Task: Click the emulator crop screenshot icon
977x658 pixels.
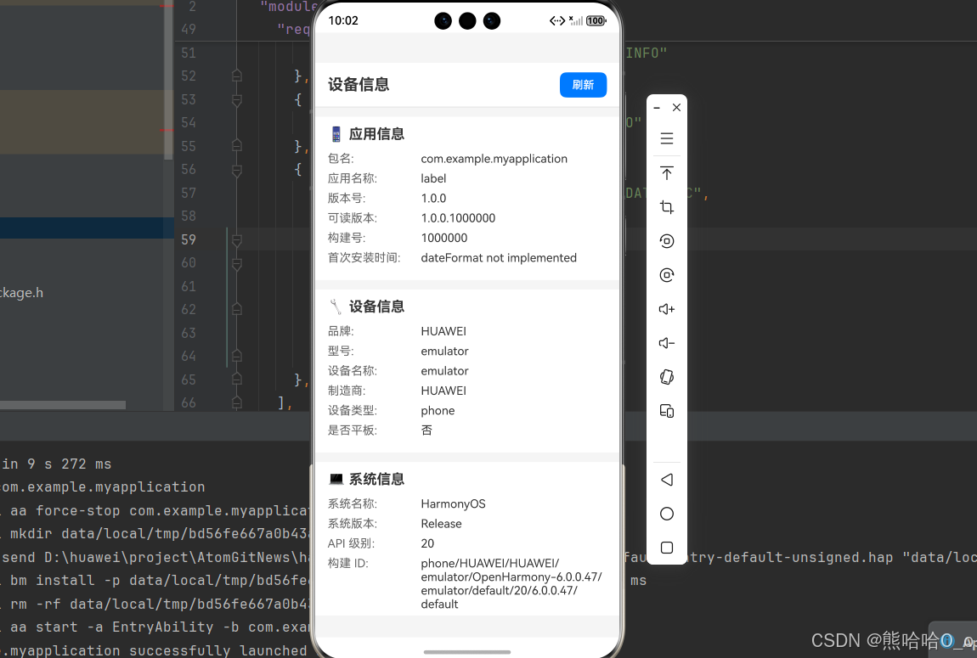Action: point(667,207)
